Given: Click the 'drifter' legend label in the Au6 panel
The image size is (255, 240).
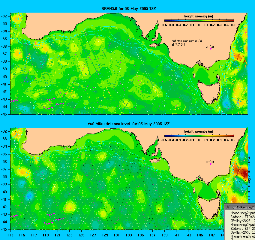Looking at the screenshot, I should (210, 162).
